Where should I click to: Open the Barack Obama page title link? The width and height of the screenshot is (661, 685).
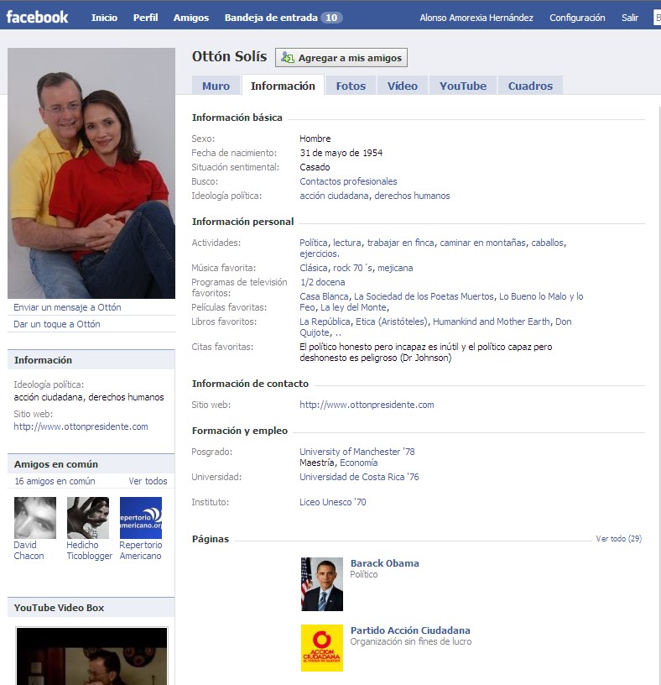tap(385, 563)
